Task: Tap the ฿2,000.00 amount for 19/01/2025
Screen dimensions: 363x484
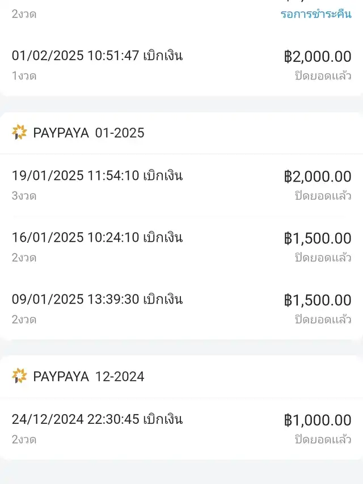Action: tap(318, 176)
